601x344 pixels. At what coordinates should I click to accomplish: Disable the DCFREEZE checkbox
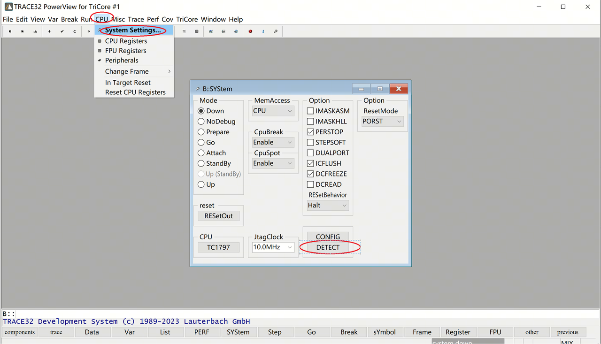(x=310, y=174)
